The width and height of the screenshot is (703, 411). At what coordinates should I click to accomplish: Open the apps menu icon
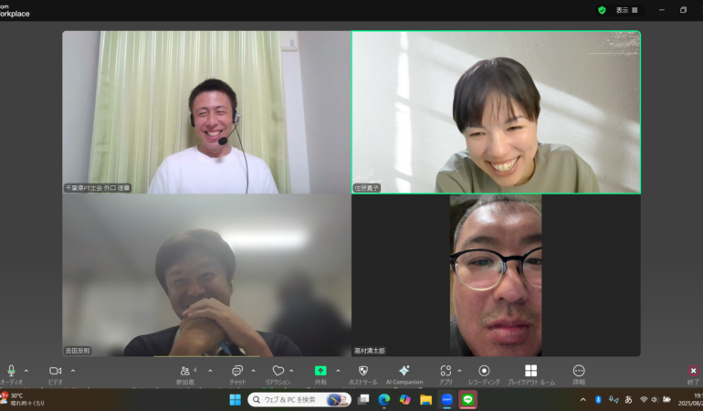point(445,371)
